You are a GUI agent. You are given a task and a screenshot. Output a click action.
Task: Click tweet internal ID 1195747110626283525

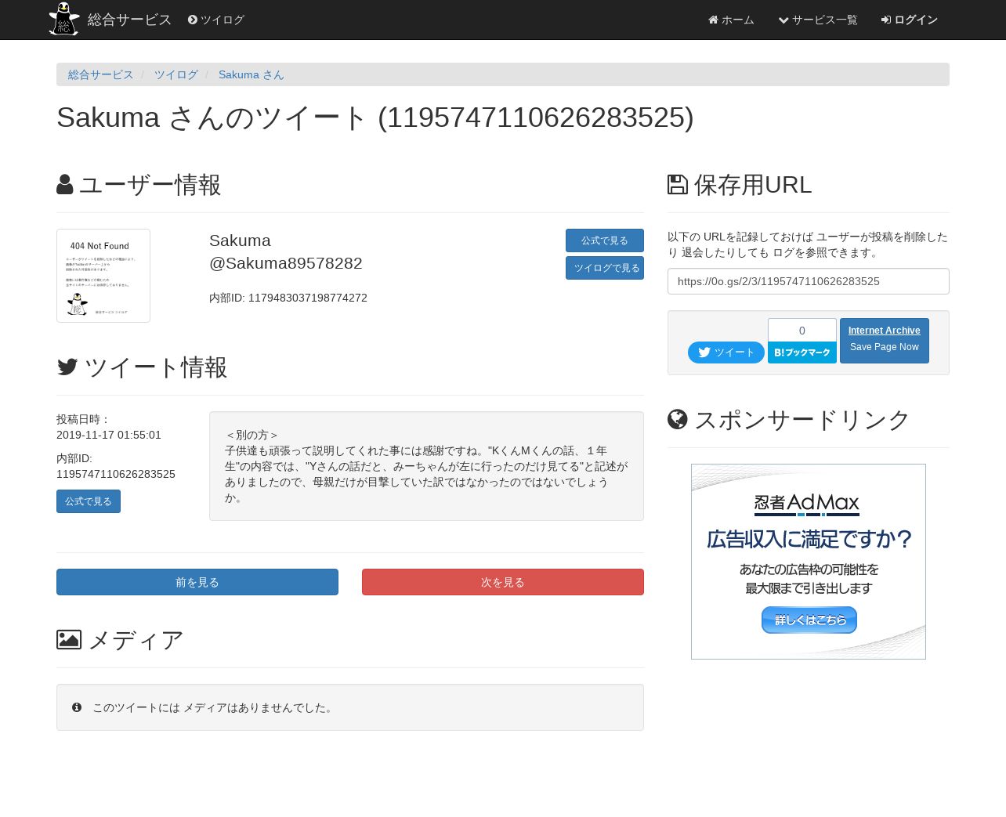(116, 474)
